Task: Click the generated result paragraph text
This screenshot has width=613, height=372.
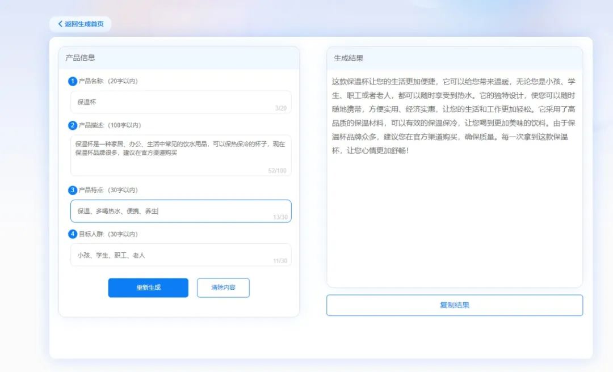Action: click(454, 116)
